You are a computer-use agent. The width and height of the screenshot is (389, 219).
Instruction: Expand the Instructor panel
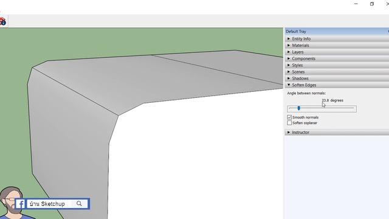(x=337, y=133)
